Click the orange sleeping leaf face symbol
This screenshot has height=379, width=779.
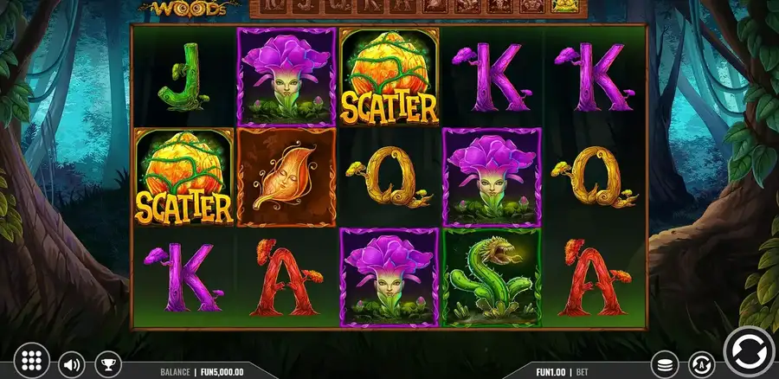[x=286, y=177]
